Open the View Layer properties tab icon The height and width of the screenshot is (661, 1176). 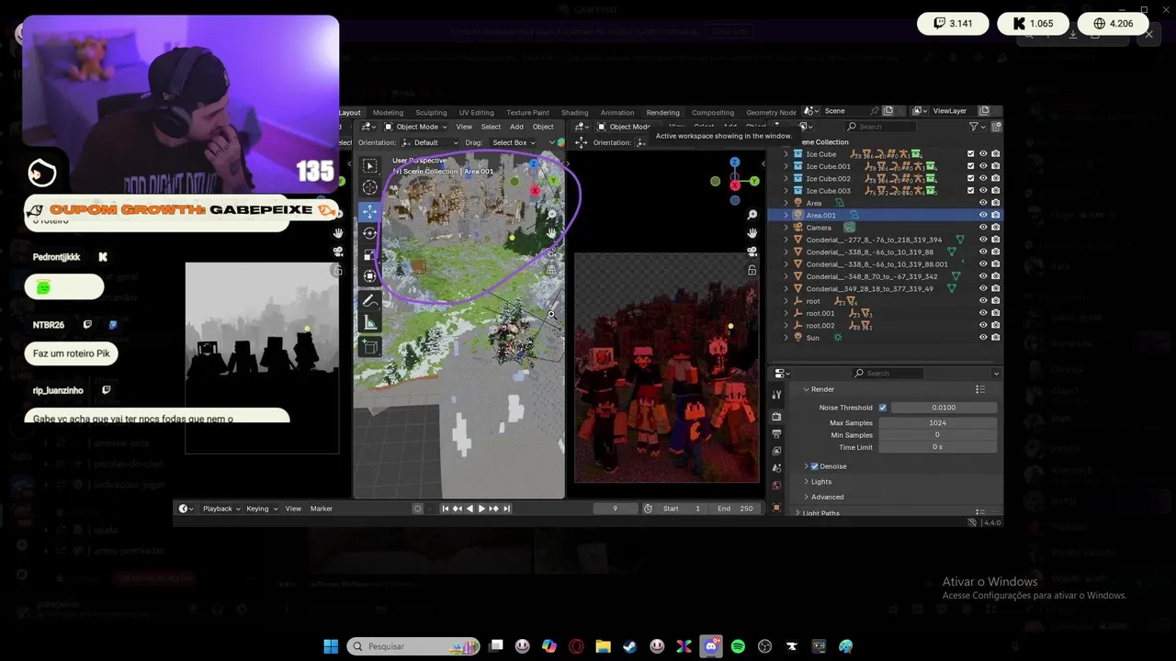click(x=776, y=451)
